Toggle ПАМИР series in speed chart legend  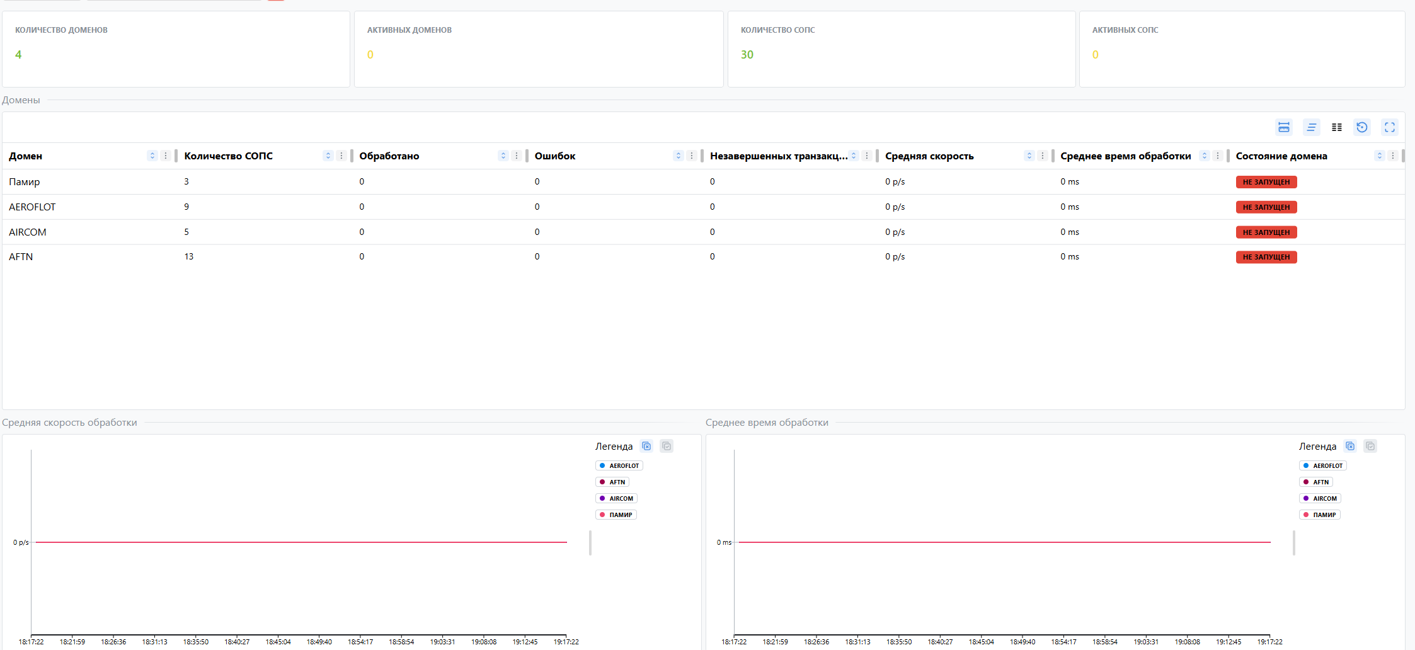tap(616, 515)
